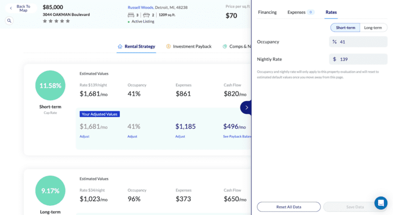The image size is (393, 215).
Task: Open the Expenses tab
Action: pos(296,12)
